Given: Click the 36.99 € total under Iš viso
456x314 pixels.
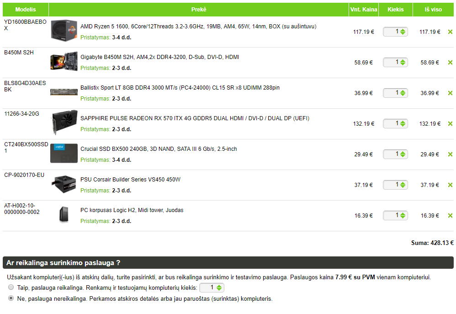Looking at the screenshot, I should (x=430, y=93).
